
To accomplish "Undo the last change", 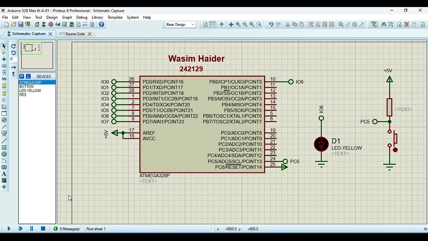I will click(271, 24).
